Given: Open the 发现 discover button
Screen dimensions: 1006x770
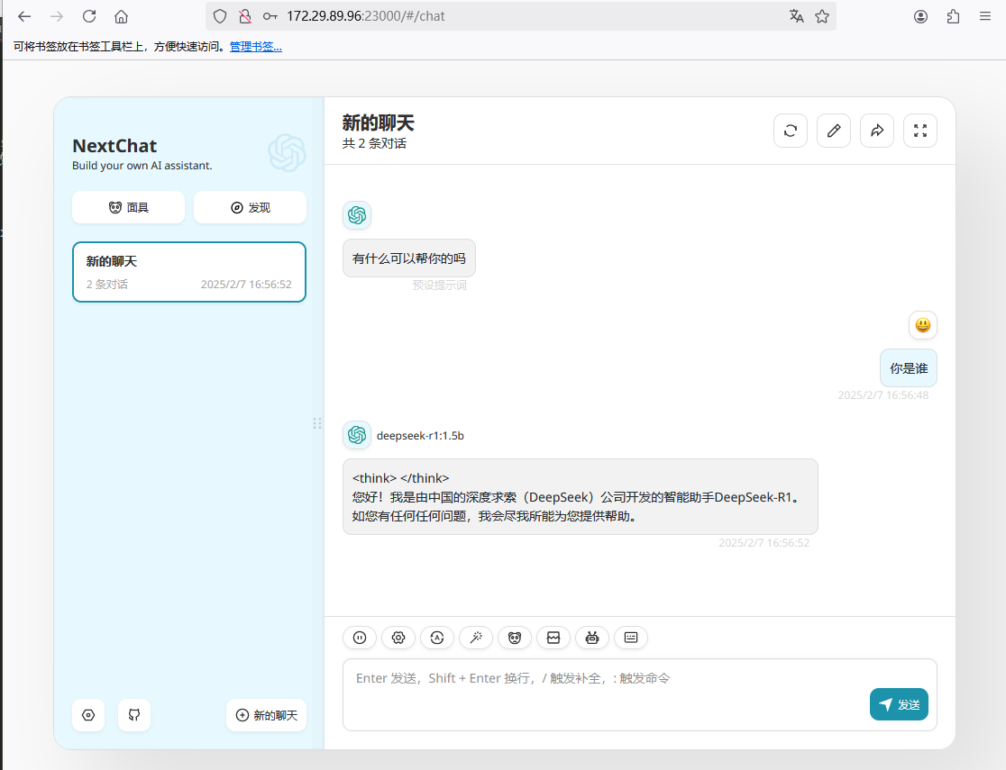Looking at the screenshot, I should 251,207.
